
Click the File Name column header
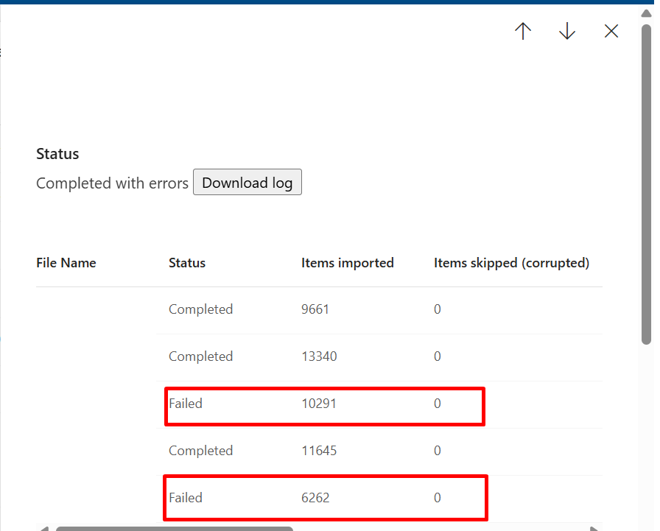pyautogui.click(x=66, y=263)
